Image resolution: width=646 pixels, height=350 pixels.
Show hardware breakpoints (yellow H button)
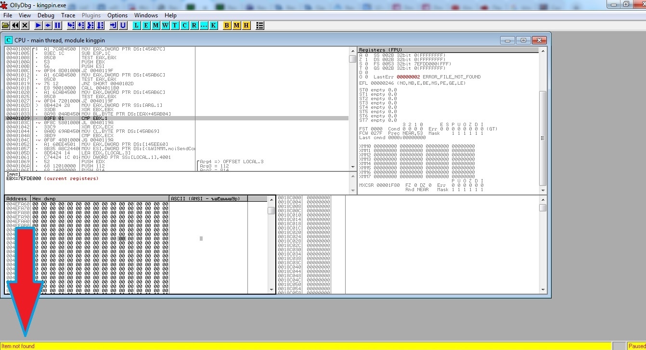point(246,25)
